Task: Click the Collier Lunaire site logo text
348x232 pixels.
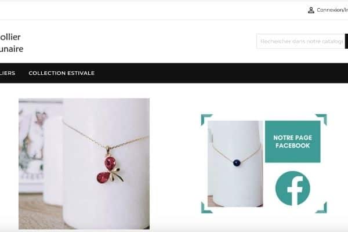Action: [x=12, y=43]
